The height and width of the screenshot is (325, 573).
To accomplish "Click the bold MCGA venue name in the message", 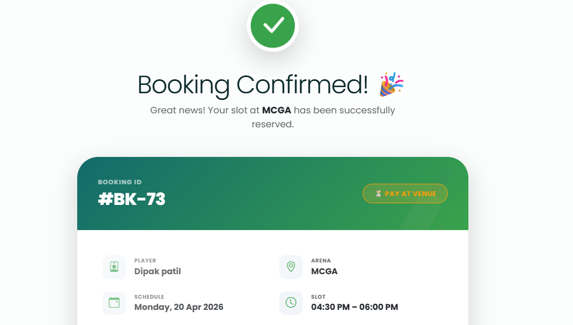I will tap(276, 110).
